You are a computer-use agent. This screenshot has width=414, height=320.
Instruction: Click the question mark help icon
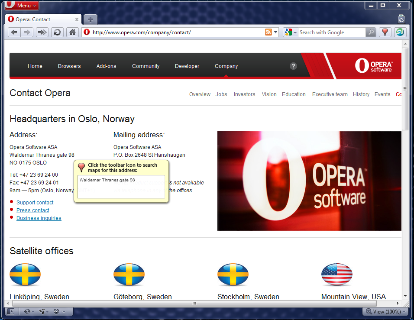tap(293, 66)
